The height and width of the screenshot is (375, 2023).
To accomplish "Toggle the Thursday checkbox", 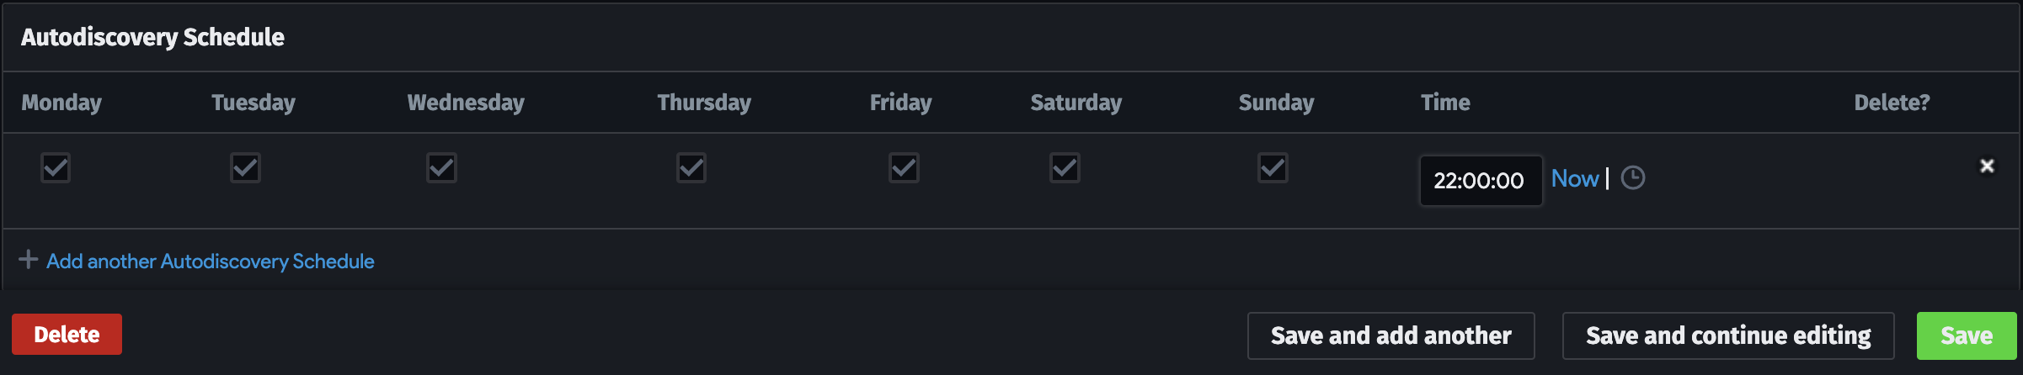I will tap(691, 168).
